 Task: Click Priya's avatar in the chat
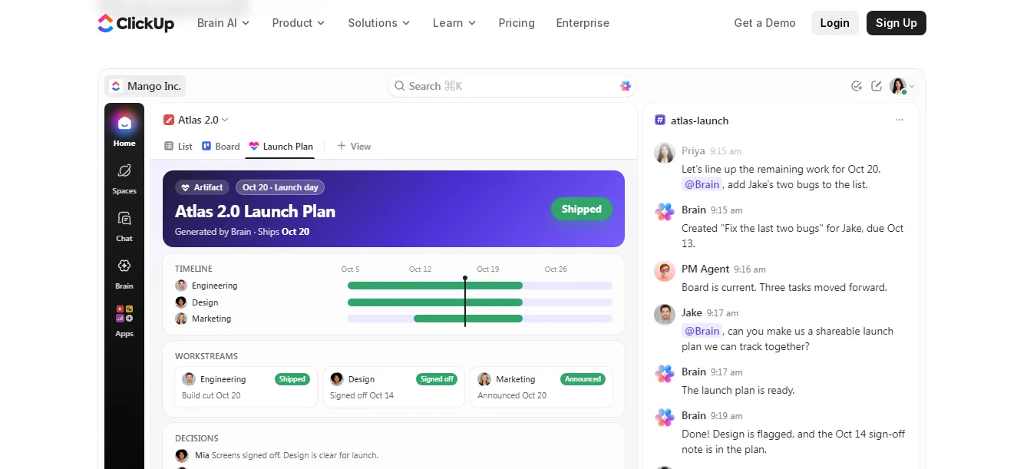point(665,153)
